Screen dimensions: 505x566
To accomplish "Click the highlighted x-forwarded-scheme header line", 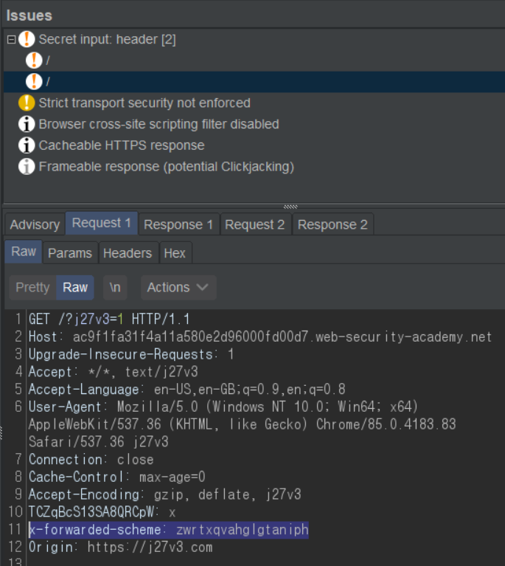I will [x=169, y=530].
